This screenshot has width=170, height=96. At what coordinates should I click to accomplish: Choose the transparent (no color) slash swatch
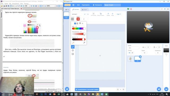point(73,43)
